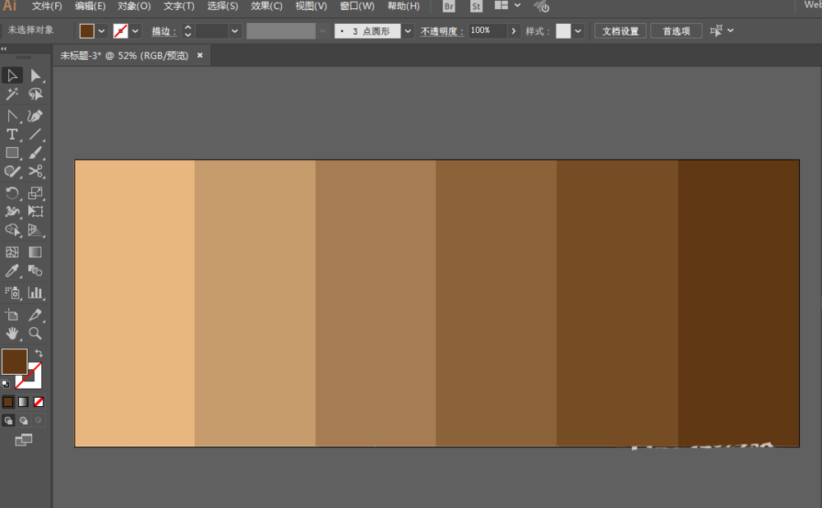The width and height of the screenshot is (822, 508).
Task: Expand the 样式 style dropdown
Action: (x=578, y=31)
